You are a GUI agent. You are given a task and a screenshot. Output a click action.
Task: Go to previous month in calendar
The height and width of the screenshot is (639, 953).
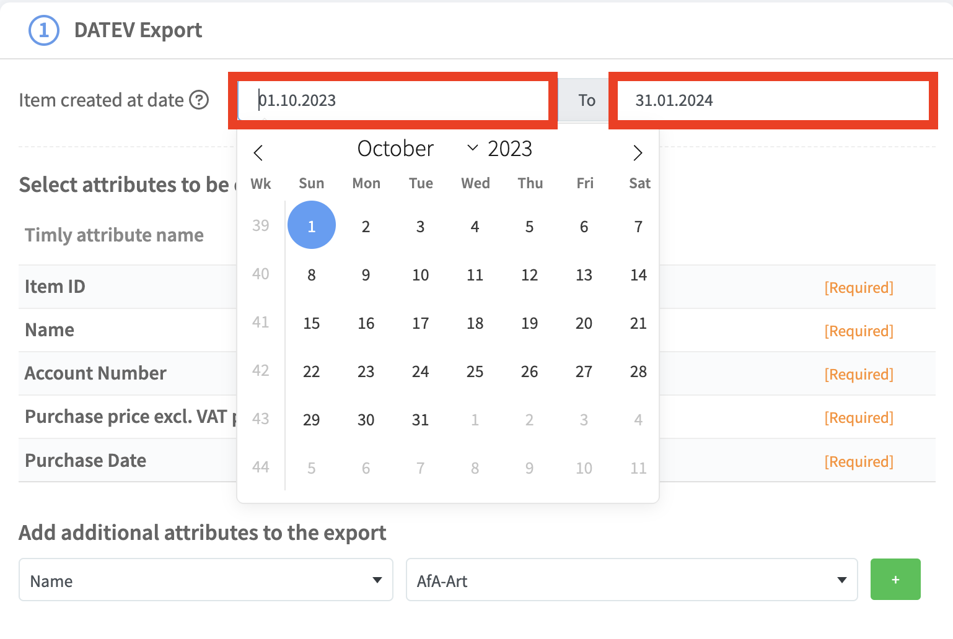click(258, 153)
